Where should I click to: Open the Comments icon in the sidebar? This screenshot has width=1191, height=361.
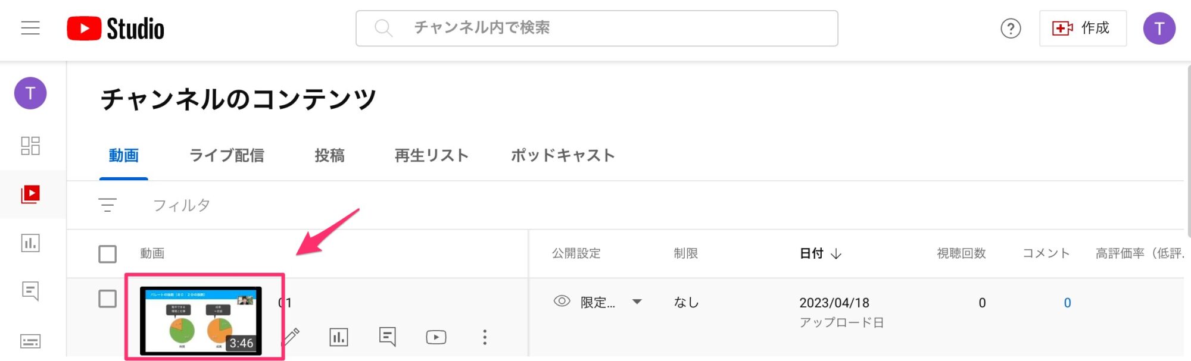coord(30,291)
